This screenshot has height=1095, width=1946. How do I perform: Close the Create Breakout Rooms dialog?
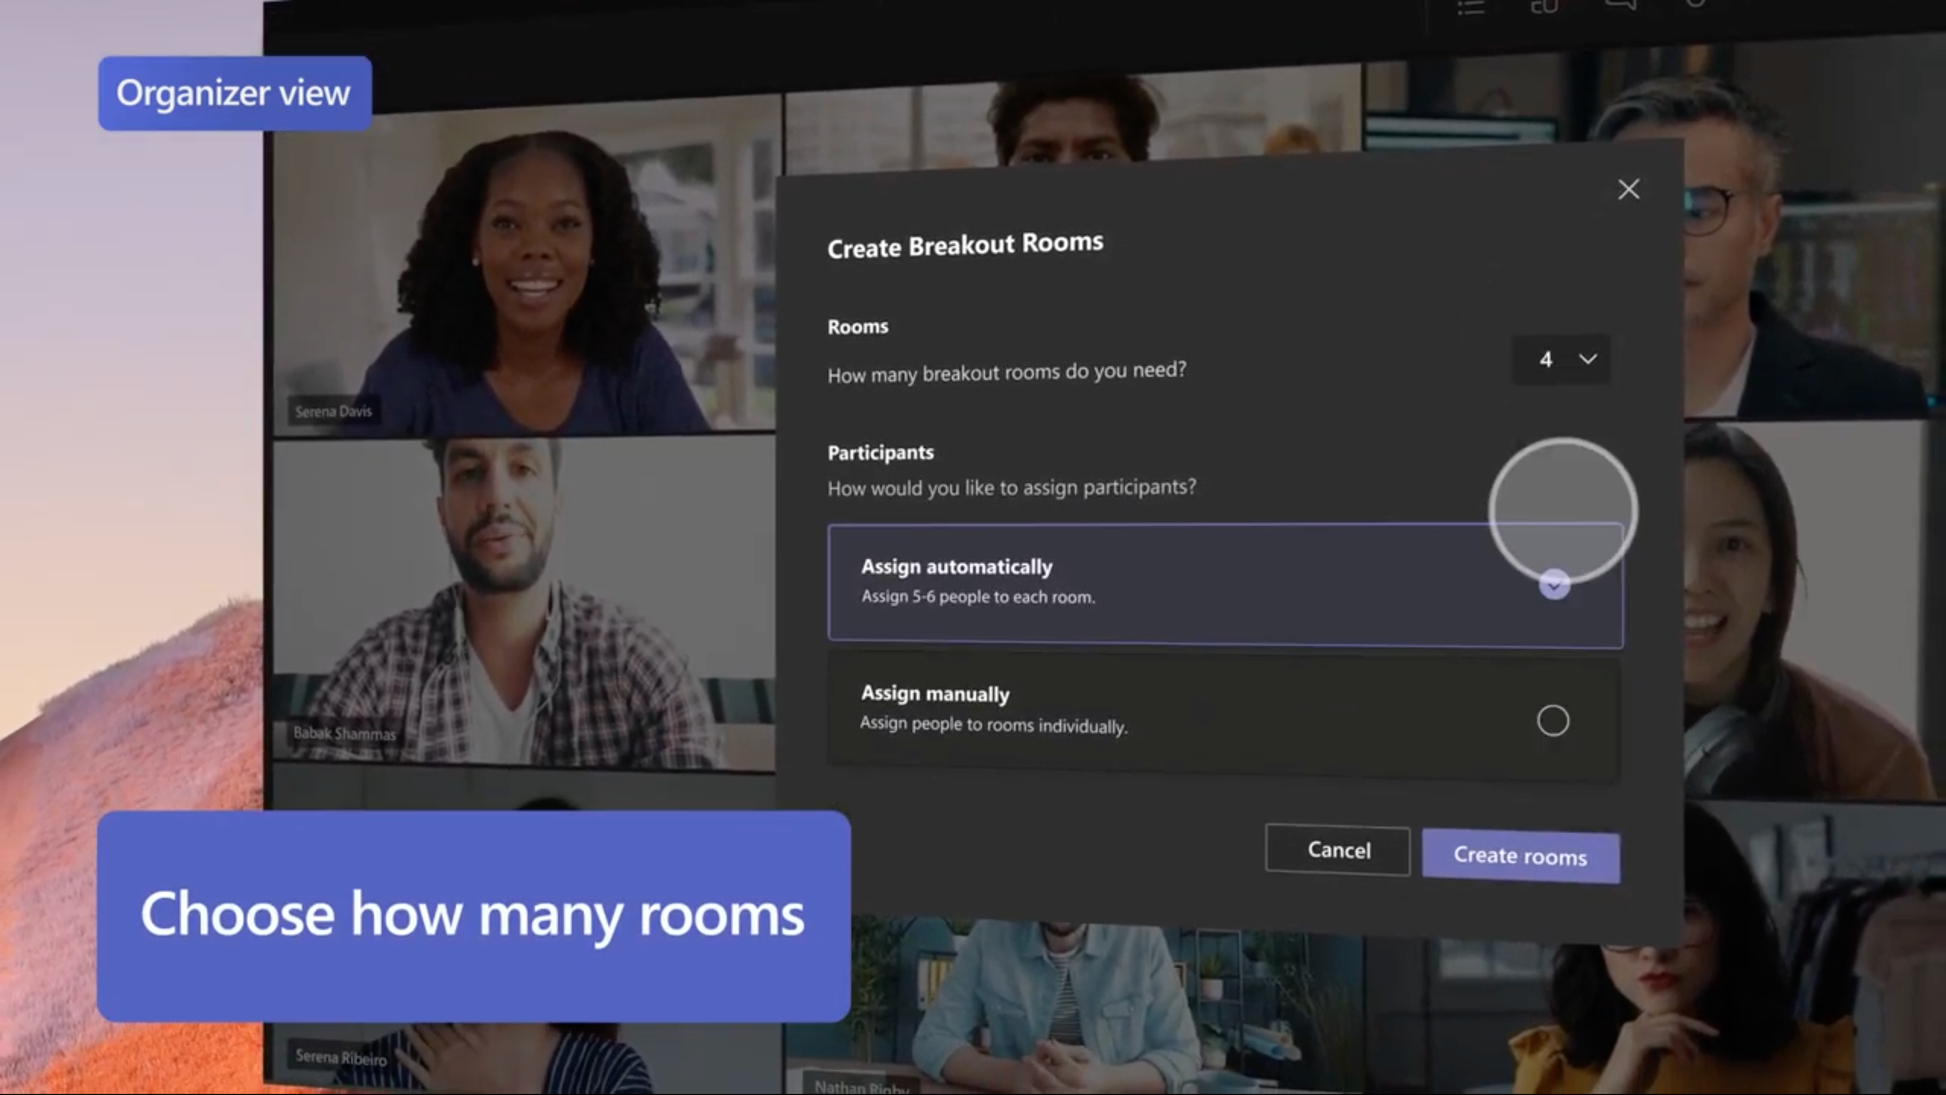(x=1628, y=189)
